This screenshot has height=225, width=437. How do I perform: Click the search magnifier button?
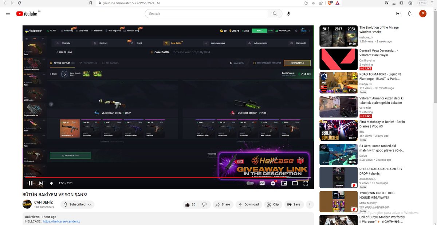275,13
